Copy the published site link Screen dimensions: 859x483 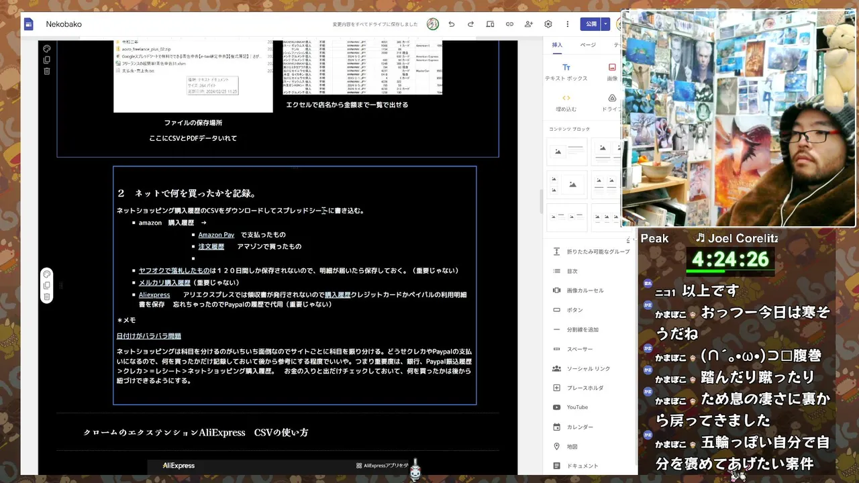point(509,24)
